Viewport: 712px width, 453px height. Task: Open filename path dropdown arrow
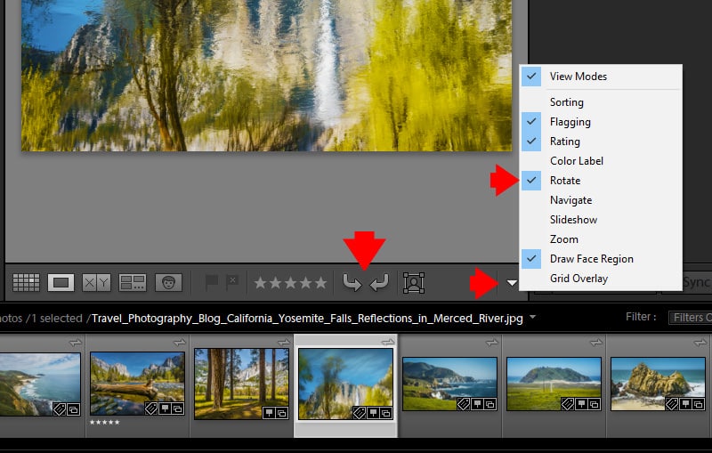(x=532, y=317)
